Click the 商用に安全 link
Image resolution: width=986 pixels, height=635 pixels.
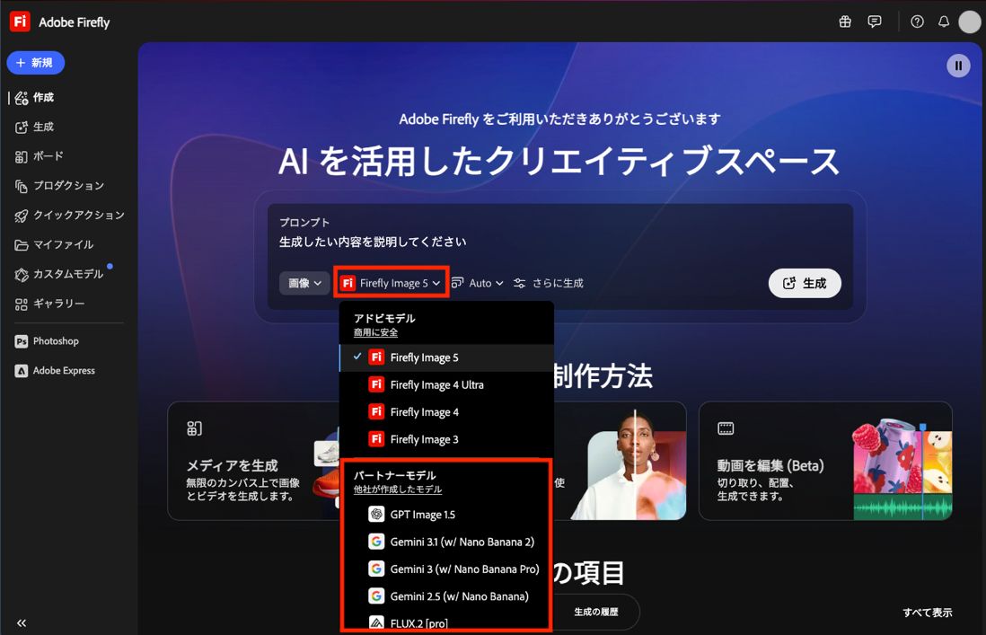[375, 332]
